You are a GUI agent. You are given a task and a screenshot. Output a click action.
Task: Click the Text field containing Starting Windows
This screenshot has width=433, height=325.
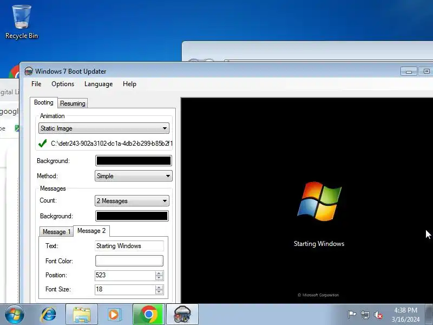[129, 246]
